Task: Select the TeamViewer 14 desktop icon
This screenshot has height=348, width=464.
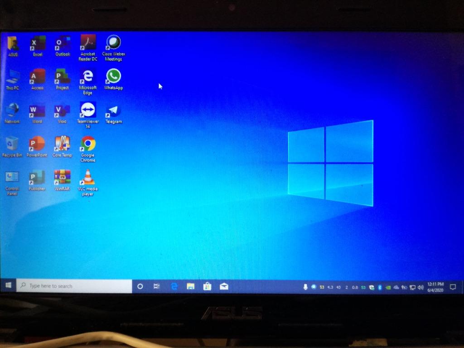Action: [88, 110]
